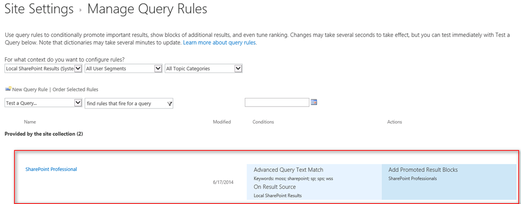
Task: Go to Site Settings breadcrumb
Action: coord(38,9)
